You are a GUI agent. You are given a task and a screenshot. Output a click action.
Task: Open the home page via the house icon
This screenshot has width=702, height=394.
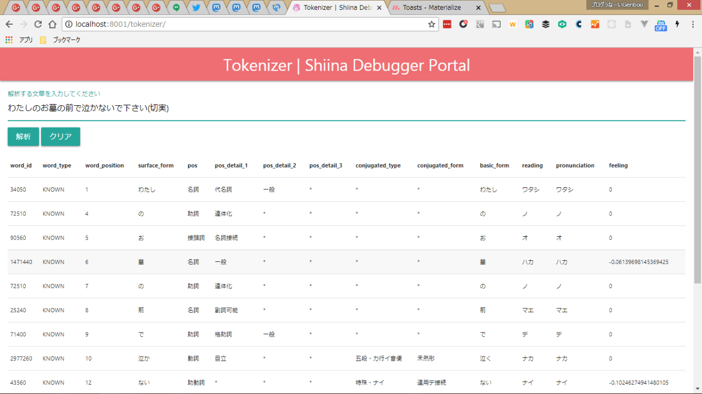(x=52, y=24)
